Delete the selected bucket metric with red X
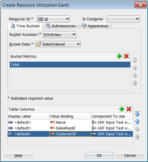The height and width of the screenshot is (162, 148). click(x=126, y=56)
